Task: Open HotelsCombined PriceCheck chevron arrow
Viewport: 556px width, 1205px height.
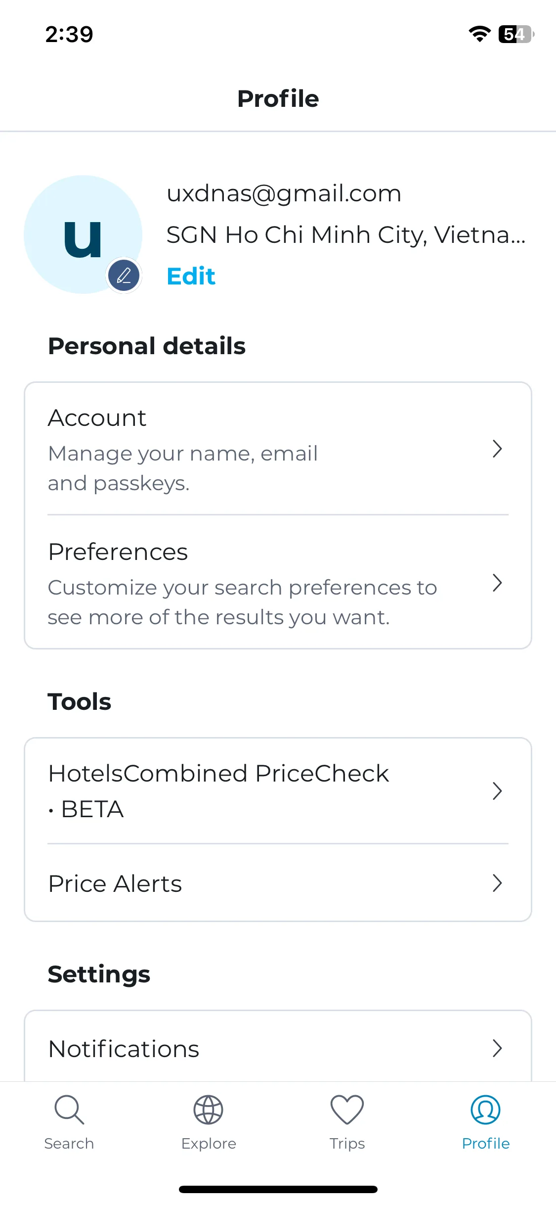Action: [x=497, y=791]
